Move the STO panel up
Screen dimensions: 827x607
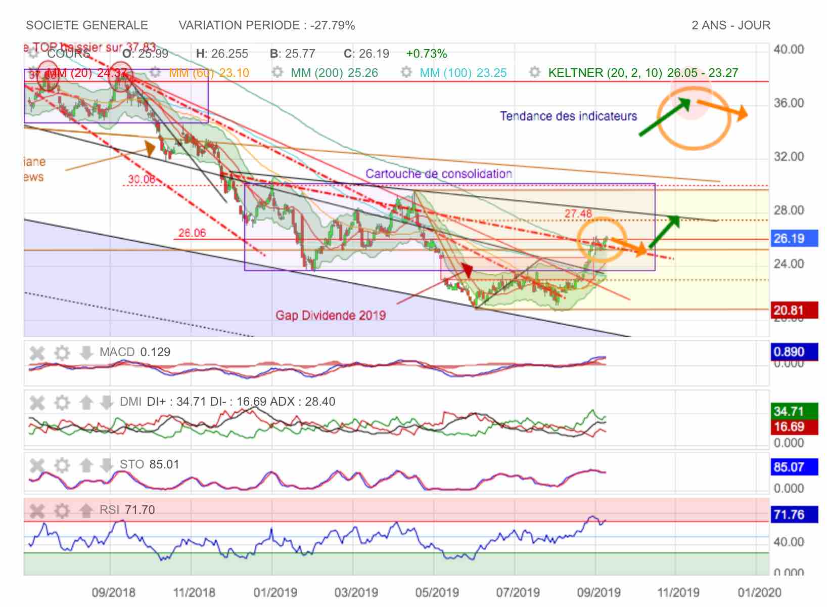86,465
